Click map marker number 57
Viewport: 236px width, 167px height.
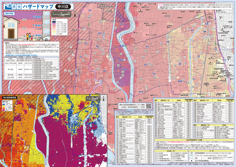91,15
